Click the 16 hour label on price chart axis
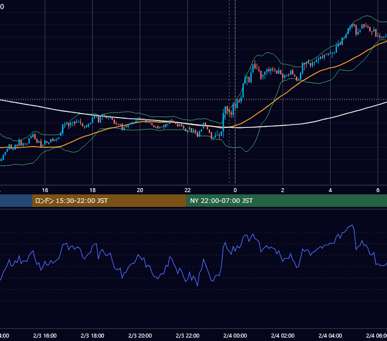The width and height of the screenshot is (387, 341). click(45, 190)
